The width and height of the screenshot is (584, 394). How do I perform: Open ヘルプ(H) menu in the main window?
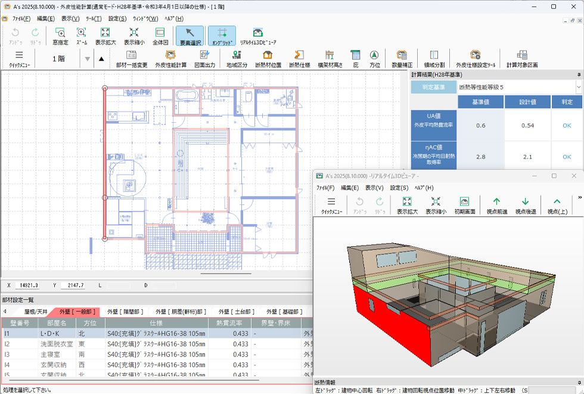(174, 18)
